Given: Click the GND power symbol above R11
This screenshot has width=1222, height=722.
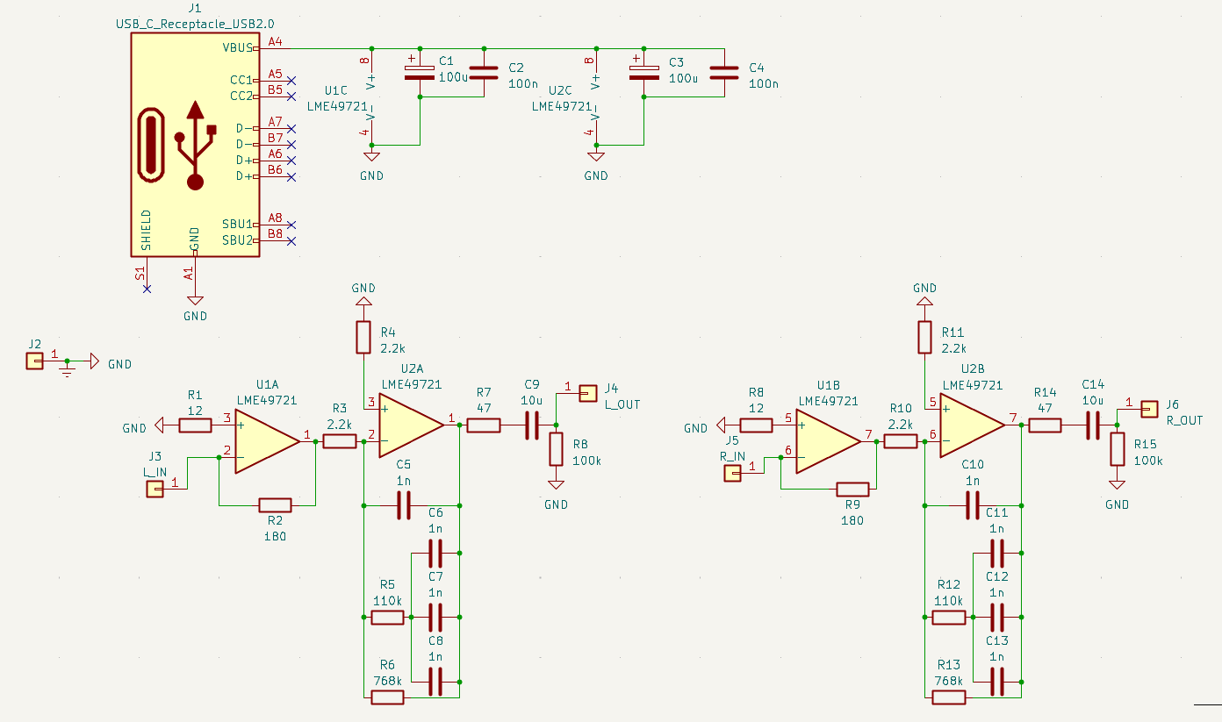Looking at the screenshot, I should point(924,302).
